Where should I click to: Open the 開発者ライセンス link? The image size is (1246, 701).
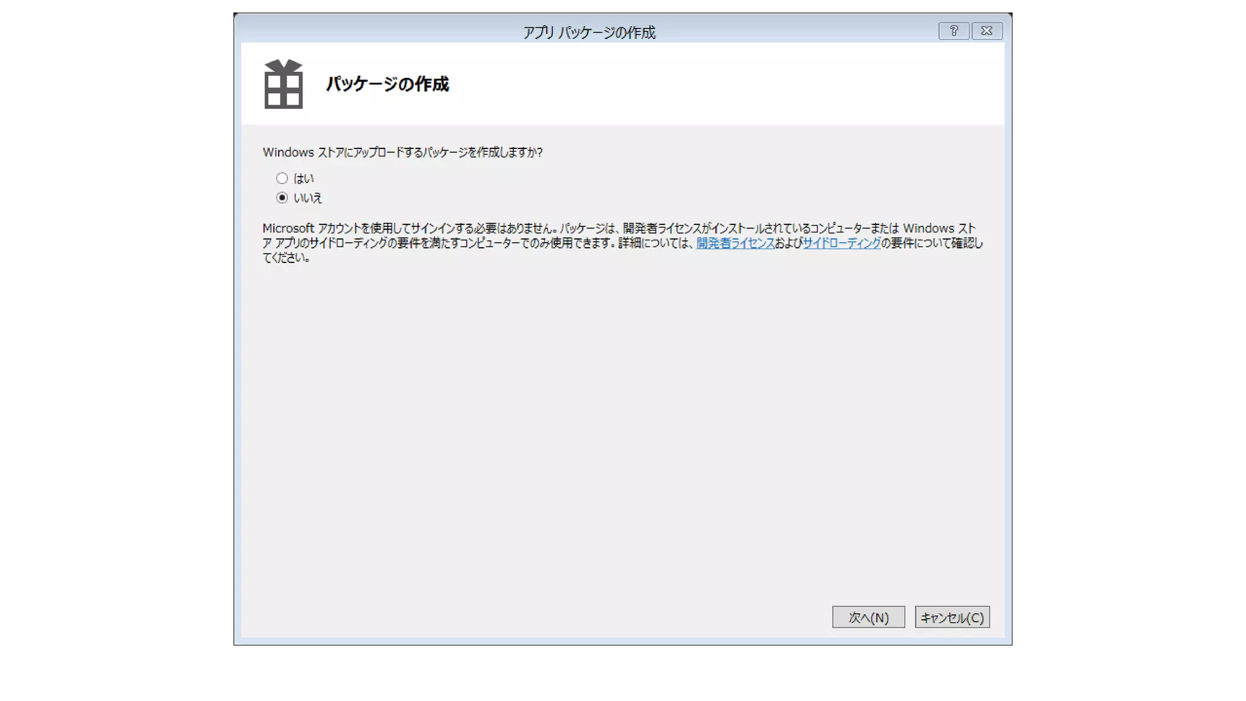point(735,243)
